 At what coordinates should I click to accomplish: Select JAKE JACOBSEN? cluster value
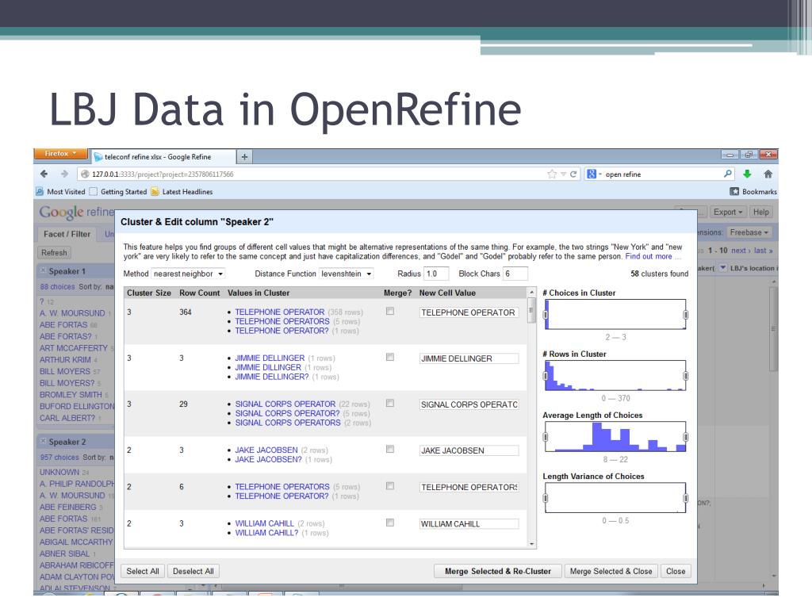click(x=268, y=459)
